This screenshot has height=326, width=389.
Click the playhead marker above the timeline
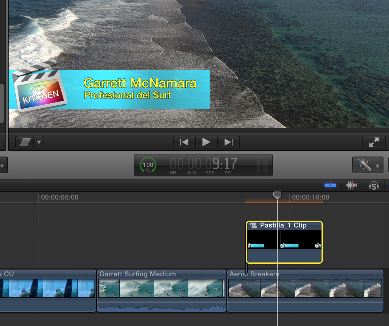277,196
